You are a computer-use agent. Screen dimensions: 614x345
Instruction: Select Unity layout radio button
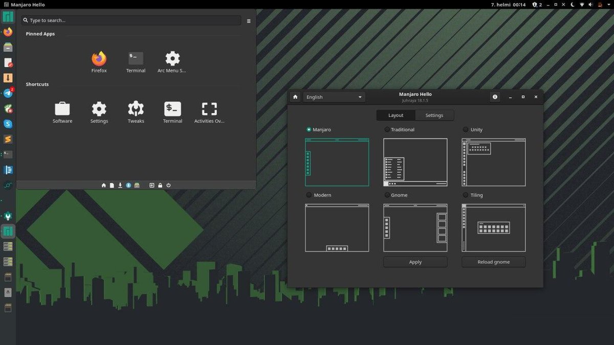click(x=466, y=129)
